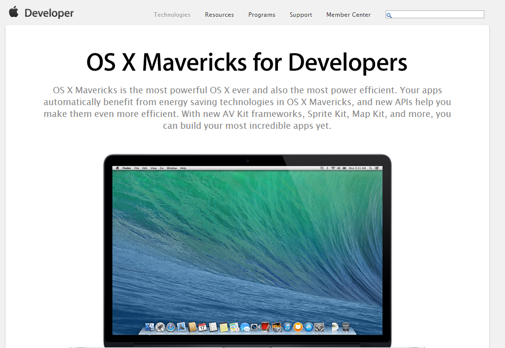The height and width of the screenshot is (348, 505).
Task: Open the Support page
Action: [301, 14]
